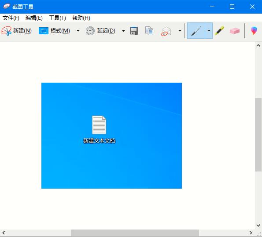
Task: Select the Pen tool
Action: [196, 31]
